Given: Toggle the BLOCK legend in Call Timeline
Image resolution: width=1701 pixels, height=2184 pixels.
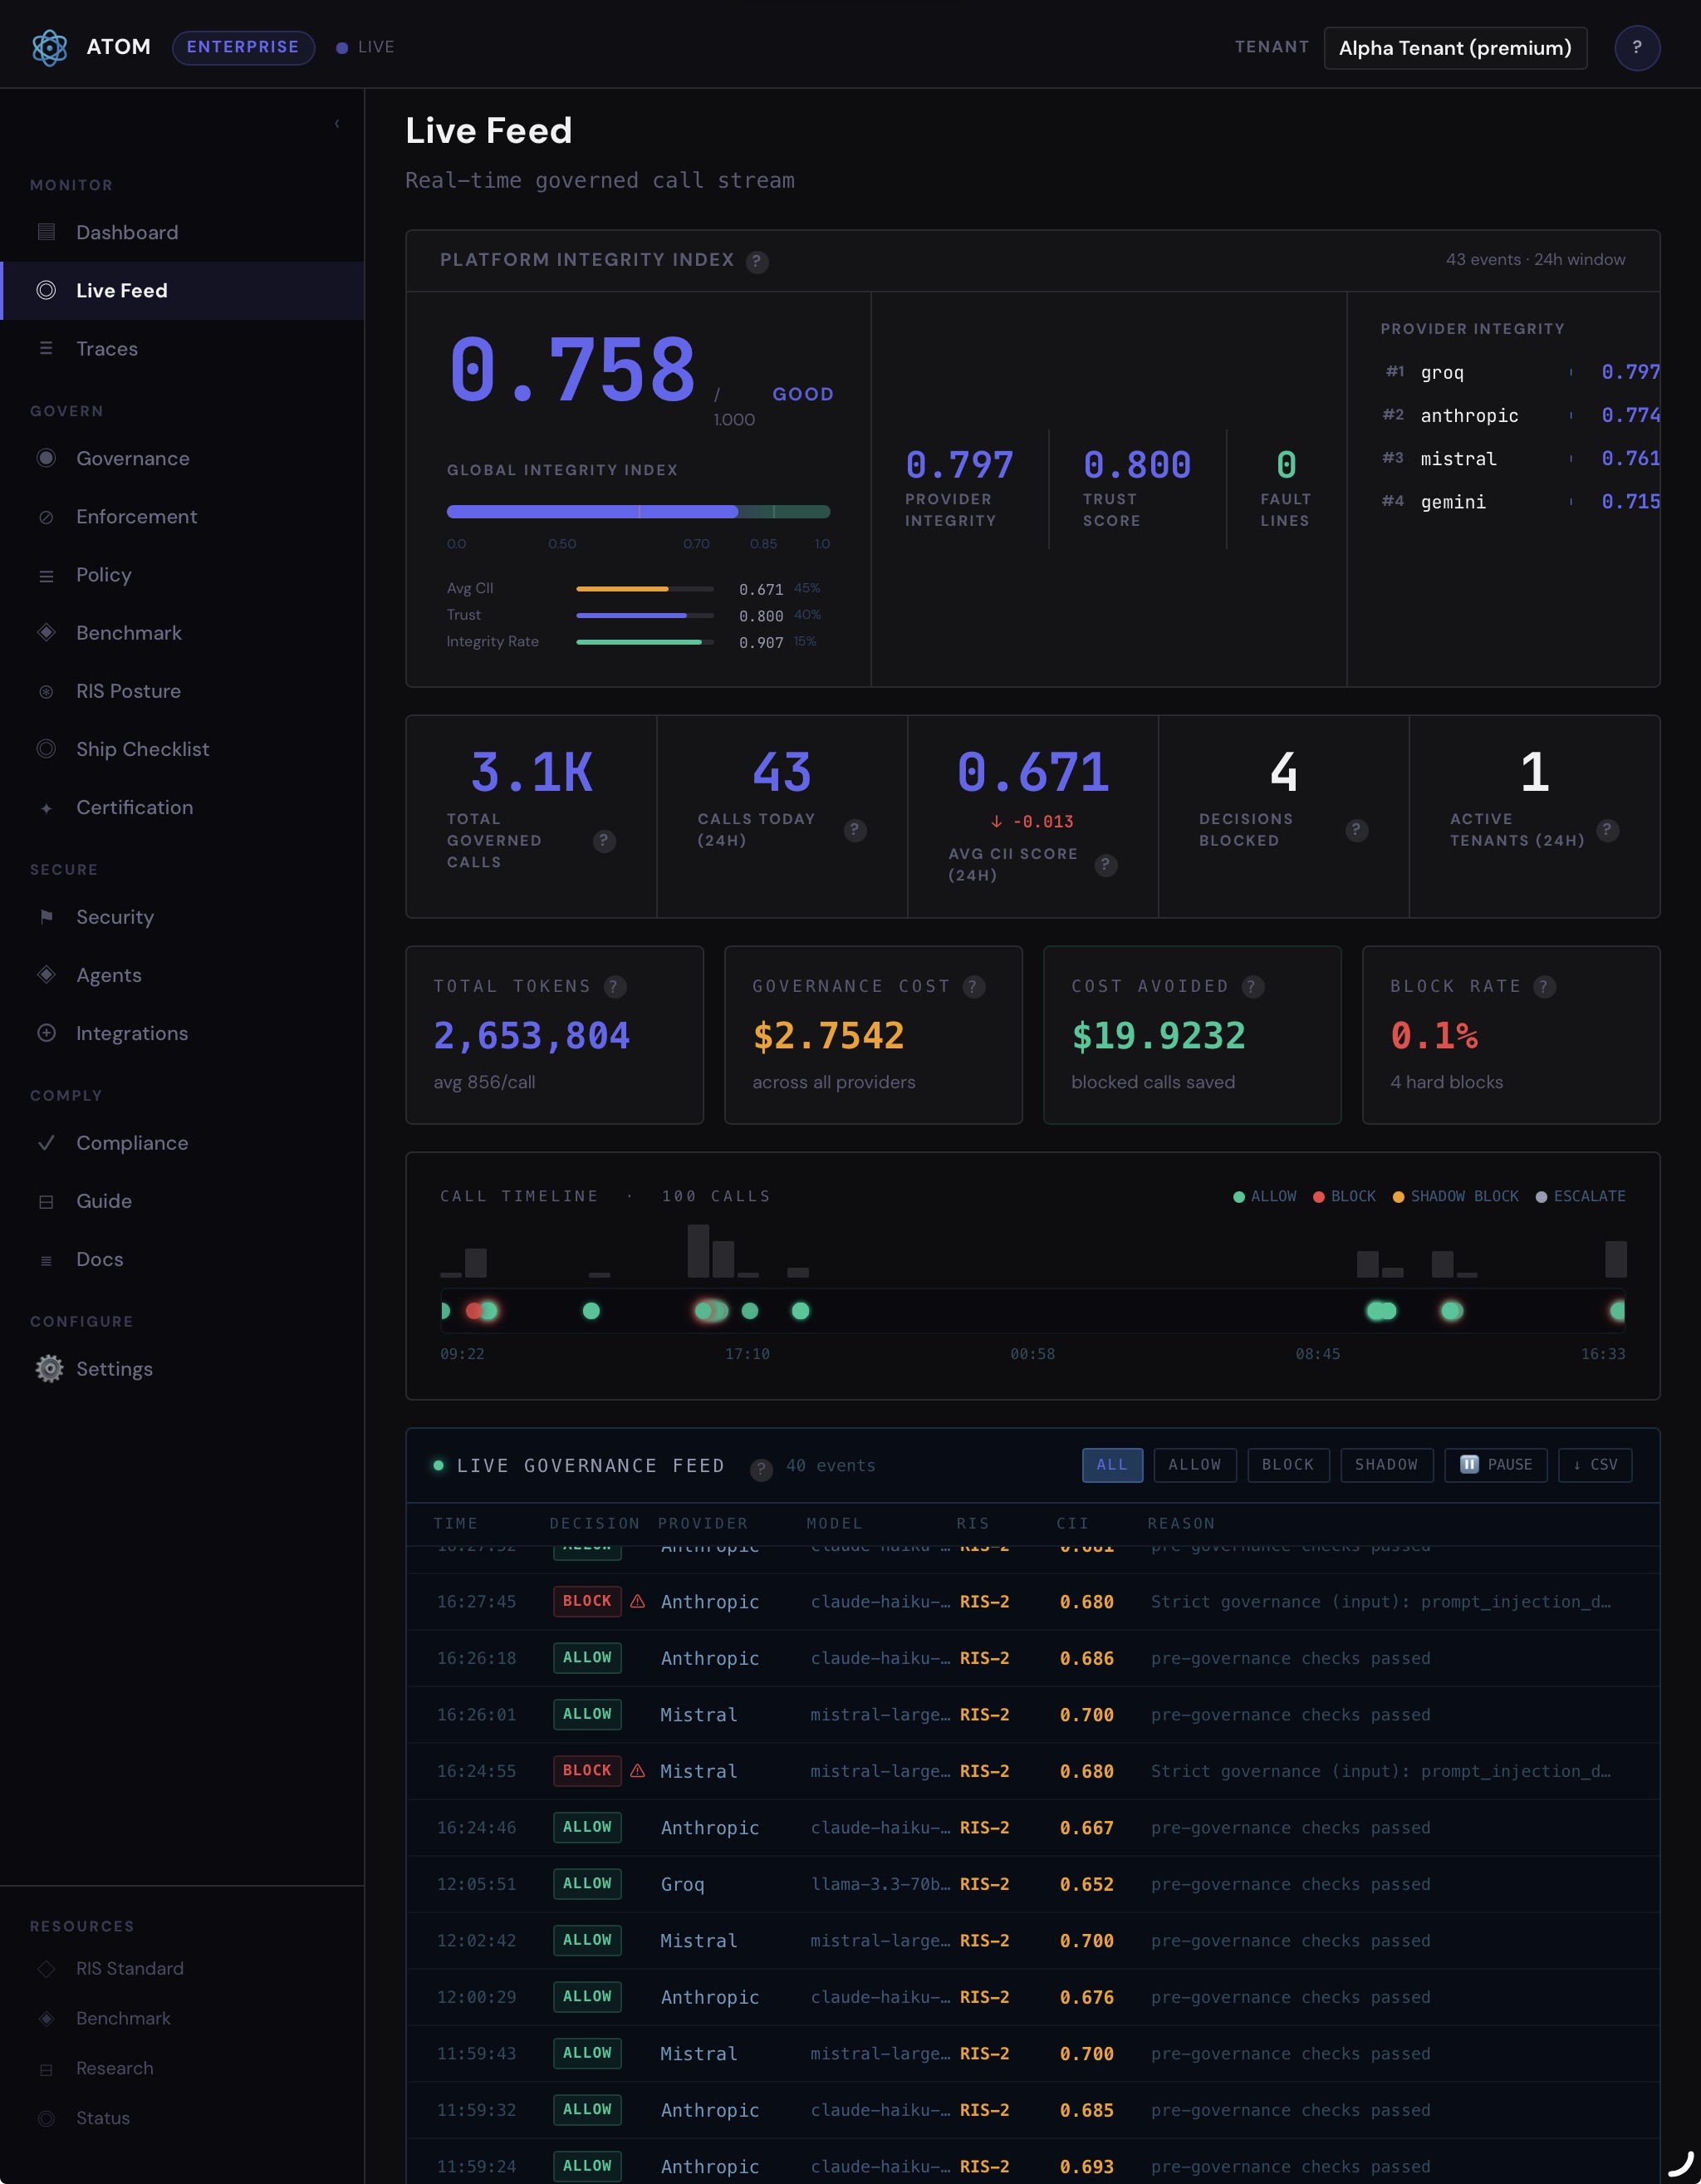Looking at the screenshot, I should 1345,1196.
